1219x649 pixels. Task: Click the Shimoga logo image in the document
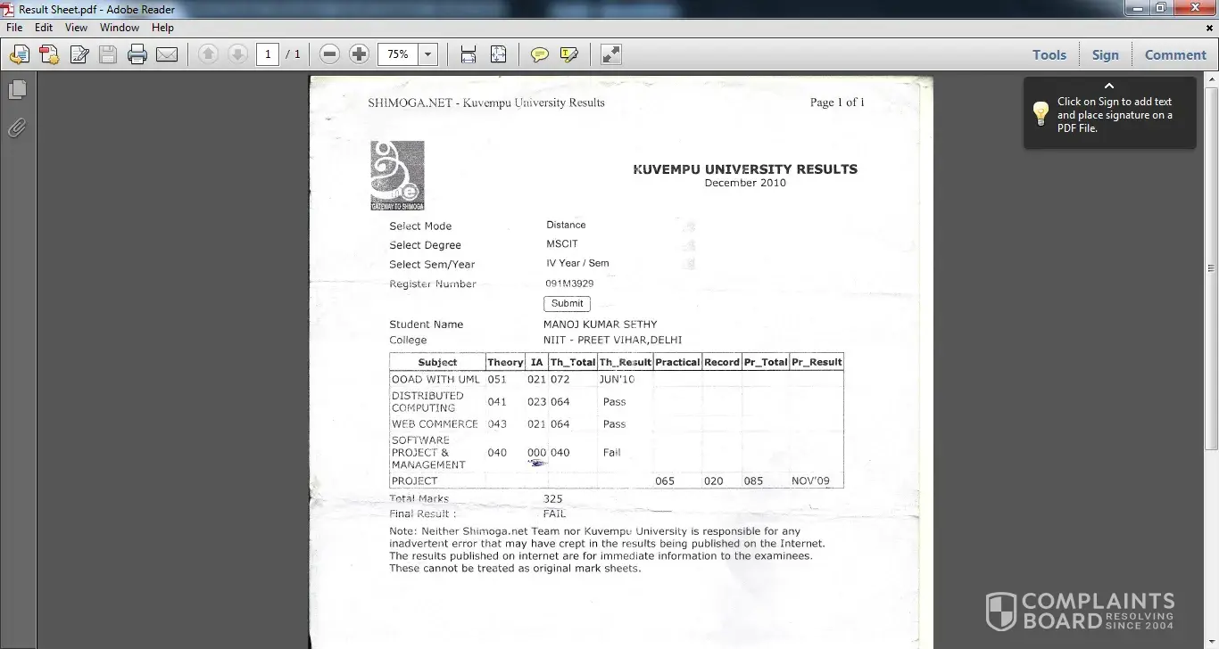pyautogui.click(x=397, y=176)
